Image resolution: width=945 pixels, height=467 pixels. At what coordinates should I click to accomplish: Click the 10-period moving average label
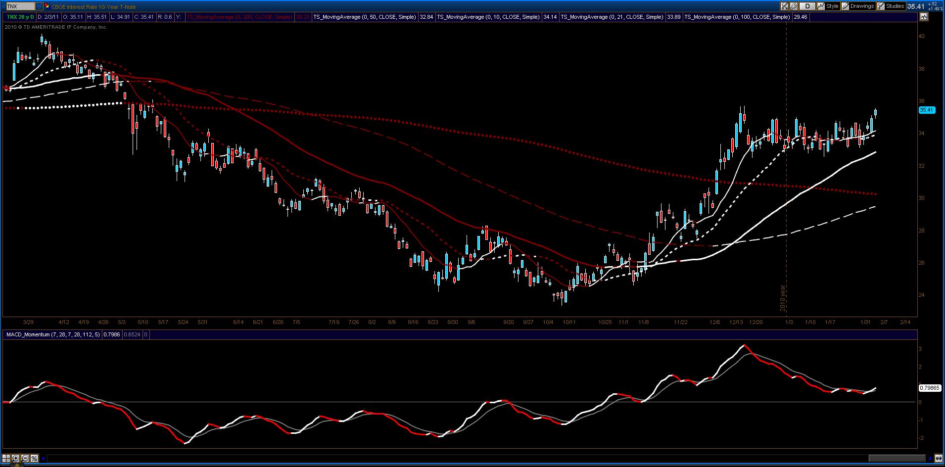488,17
